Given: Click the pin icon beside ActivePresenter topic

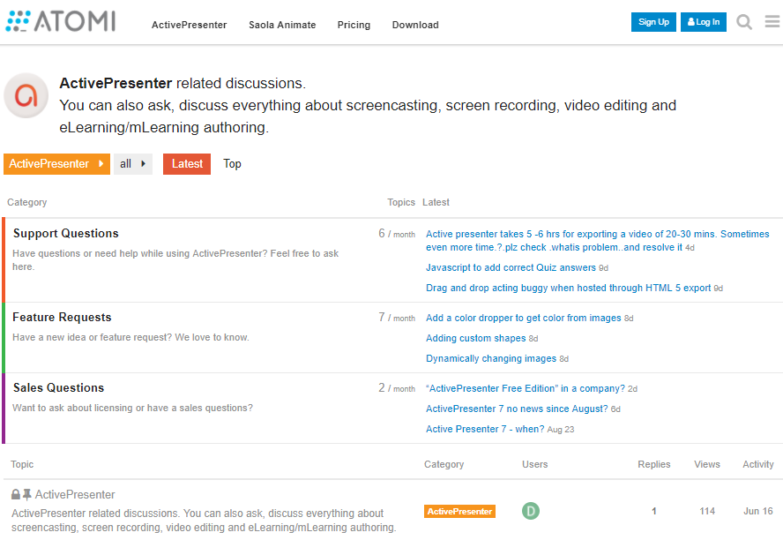Looking at the screenshot, I should [x=27, y=494].
